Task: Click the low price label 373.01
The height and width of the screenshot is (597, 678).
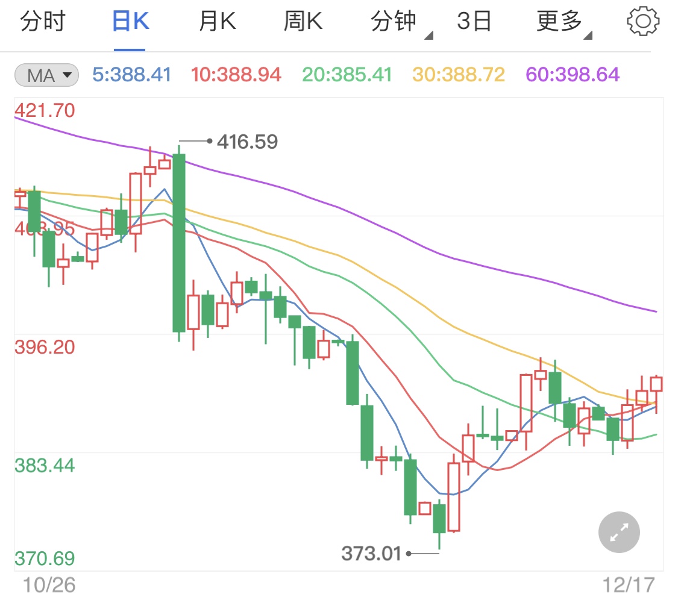Action: click(371, 554)
